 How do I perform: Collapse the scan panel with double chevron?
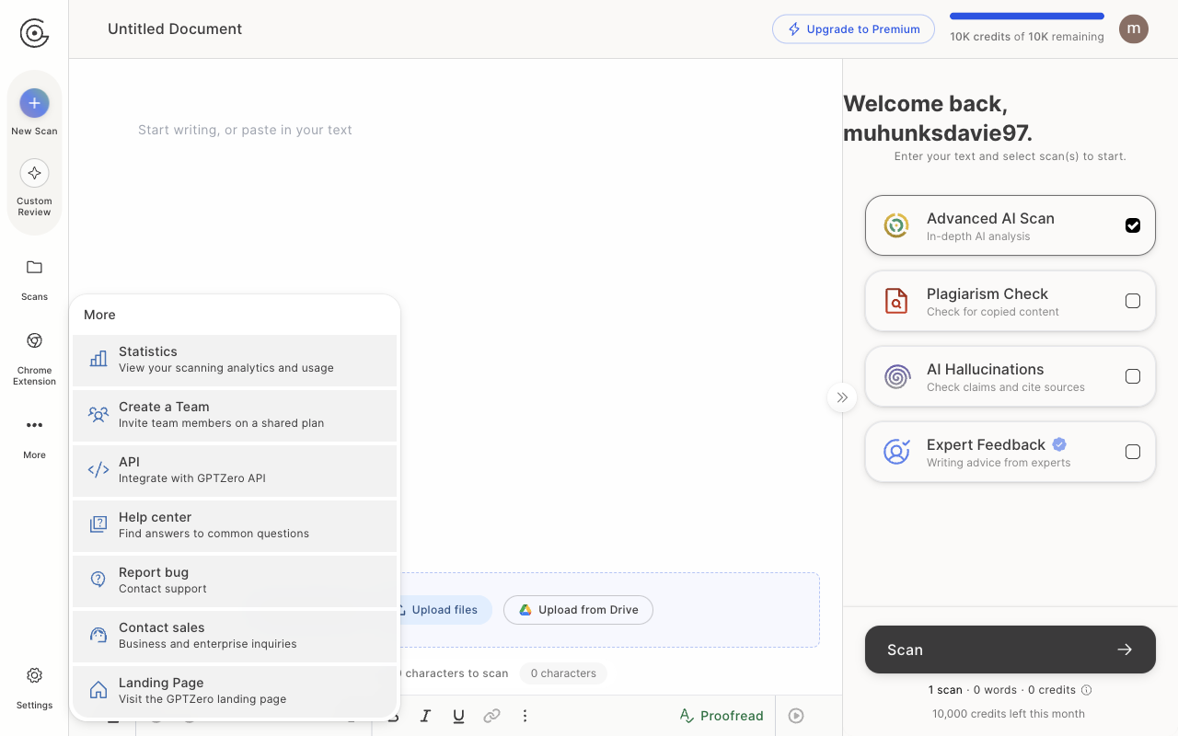point(842,397)
